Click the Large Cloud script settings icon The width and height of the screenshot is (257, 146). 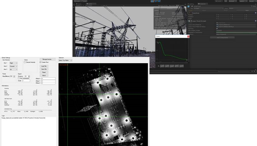256,21
